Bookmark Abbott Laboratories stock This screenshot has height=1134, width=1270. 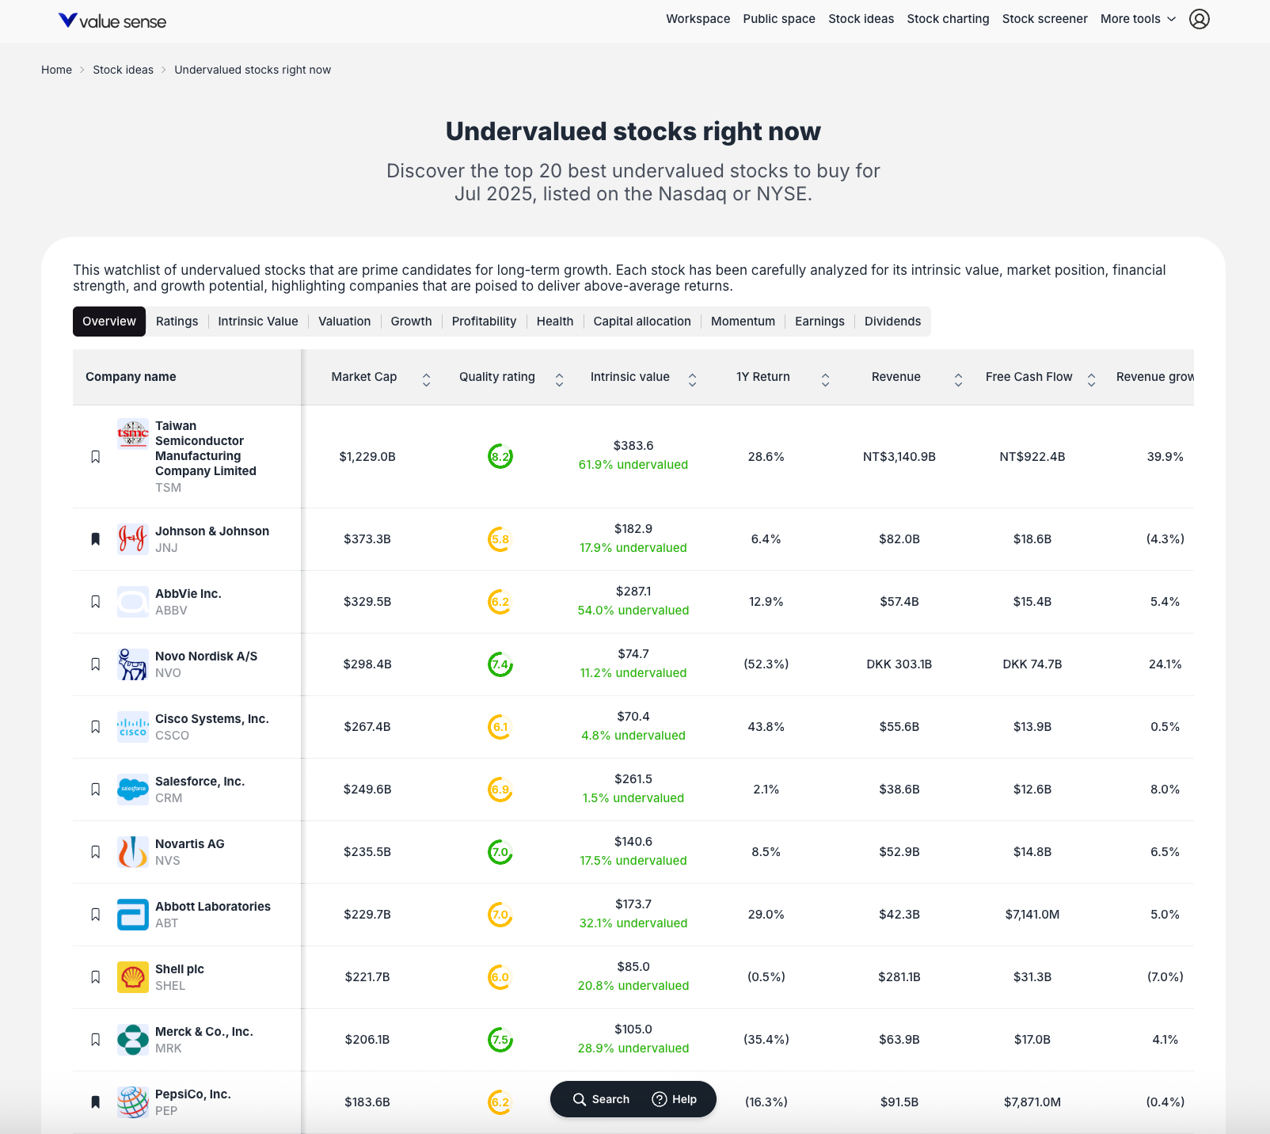pos(96,915)
